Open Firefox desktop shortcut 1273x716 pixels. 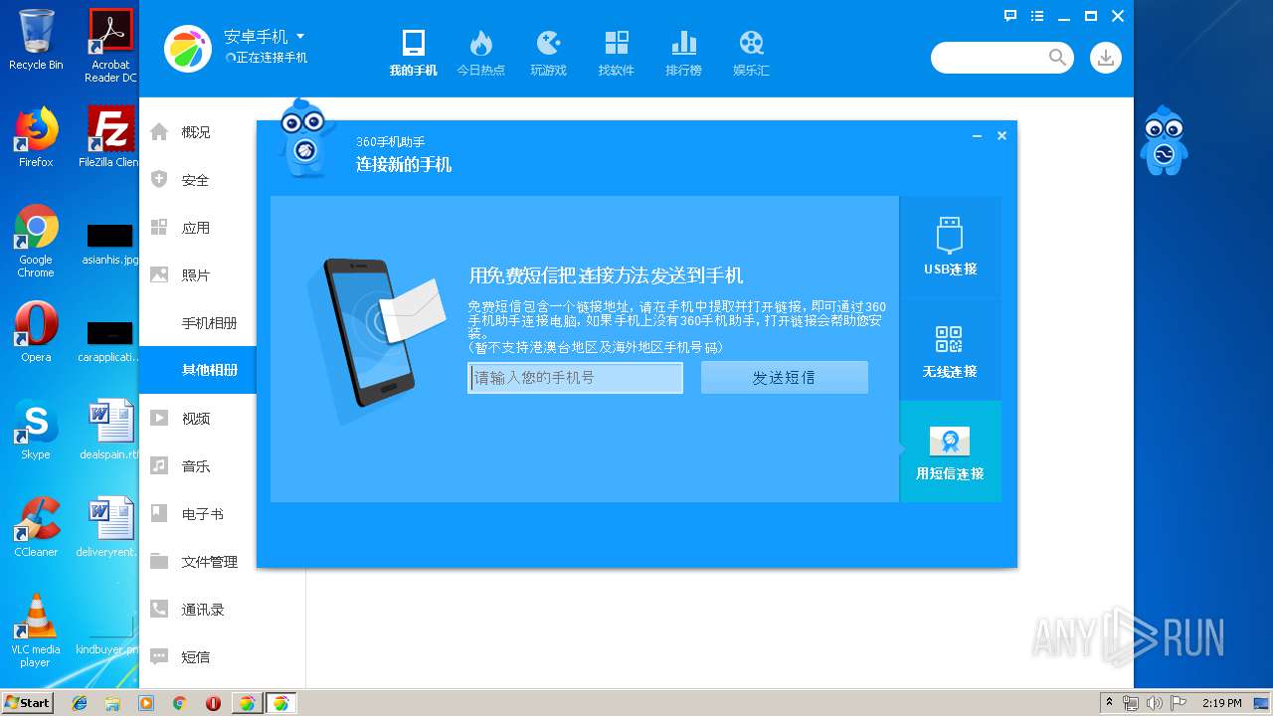click(x=36, y=137)
